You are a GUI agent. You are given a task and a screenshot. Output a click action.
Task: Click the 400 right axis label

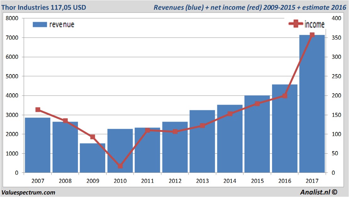click(336, 18)
